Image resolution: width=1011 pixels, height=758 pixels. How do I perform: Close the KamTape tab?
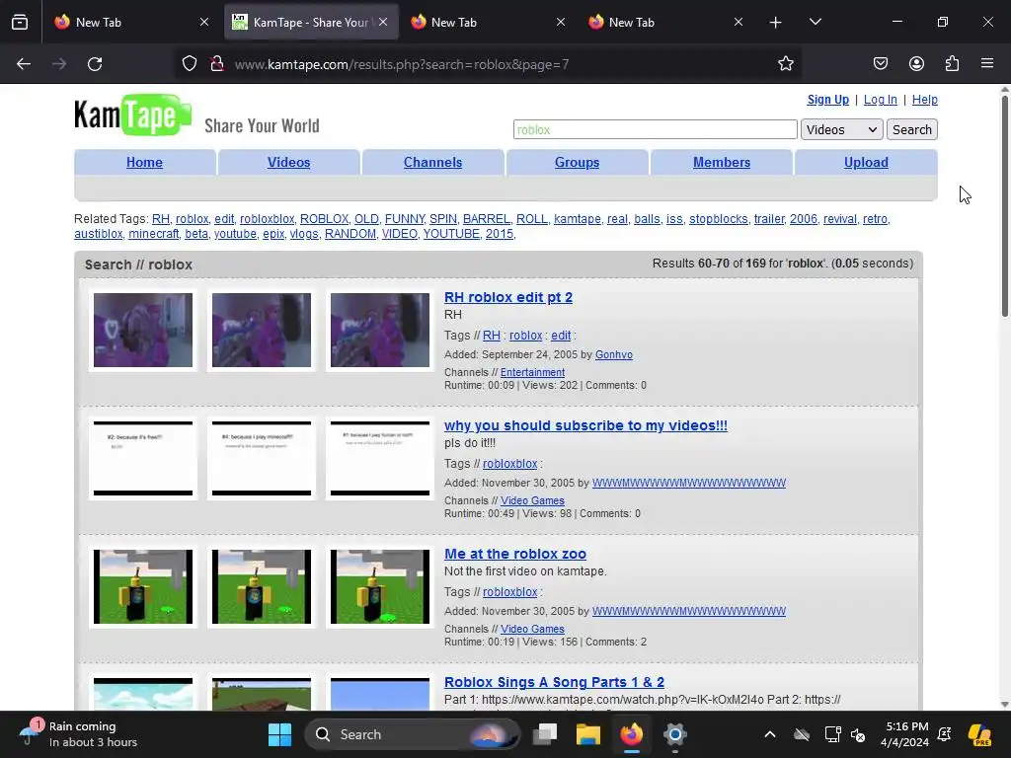tap(383, 22)
